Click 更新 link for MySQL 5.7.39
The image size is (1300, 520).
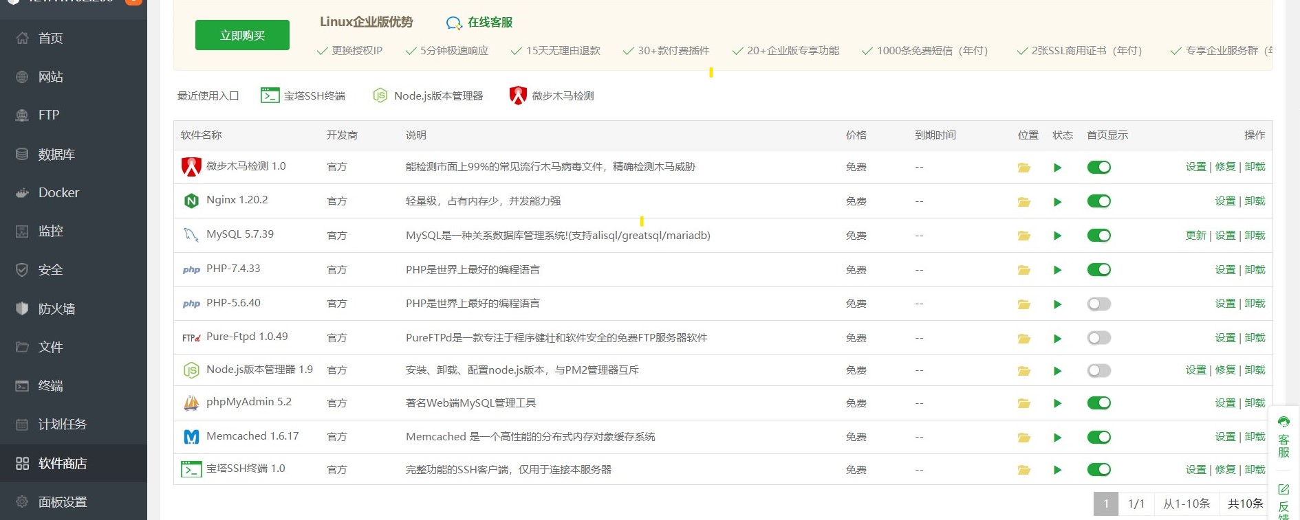tap(1196, 236)
